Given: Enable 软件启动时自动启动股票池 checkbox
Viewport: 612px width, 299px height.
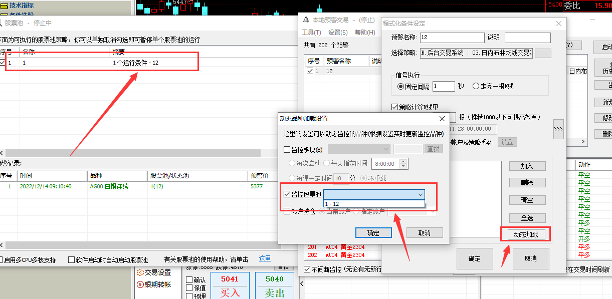Looking at the screenshot, I should tap(71, 260).
